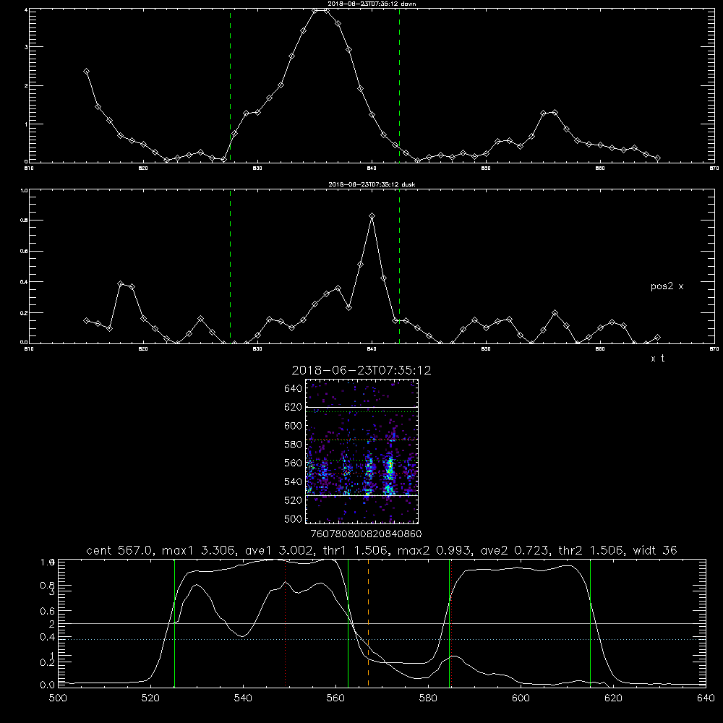Click x-axis label '540' of the bottom plot
Screen dimensions: 723x723
click(x=243, y=698)
